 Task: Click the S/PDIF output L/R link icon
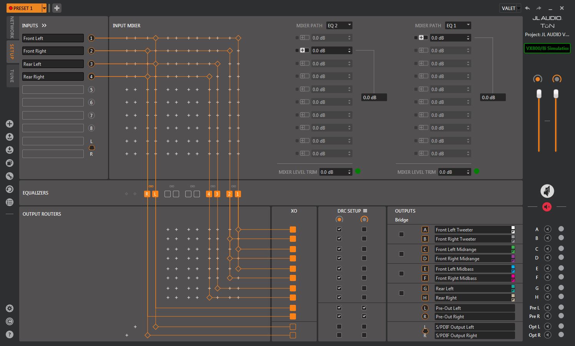[x=425, y=331]
